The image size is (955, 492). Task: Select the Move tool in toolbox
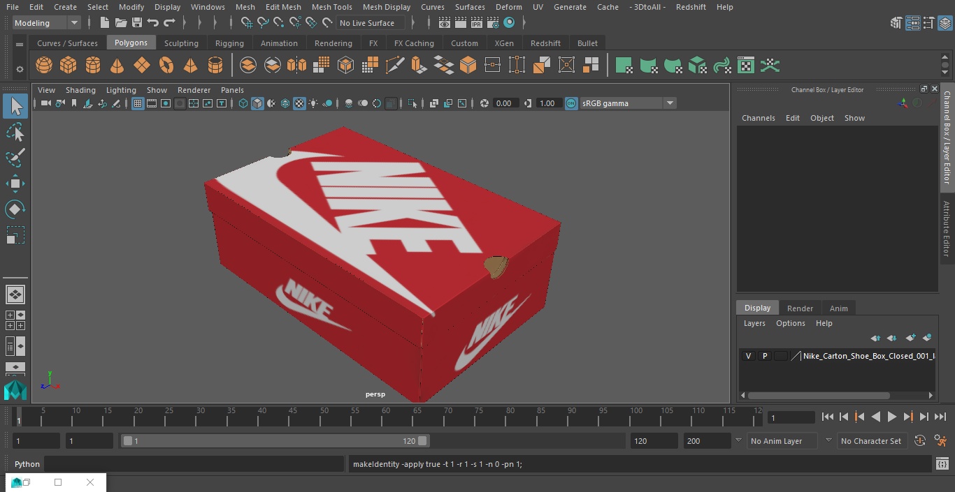15,184
